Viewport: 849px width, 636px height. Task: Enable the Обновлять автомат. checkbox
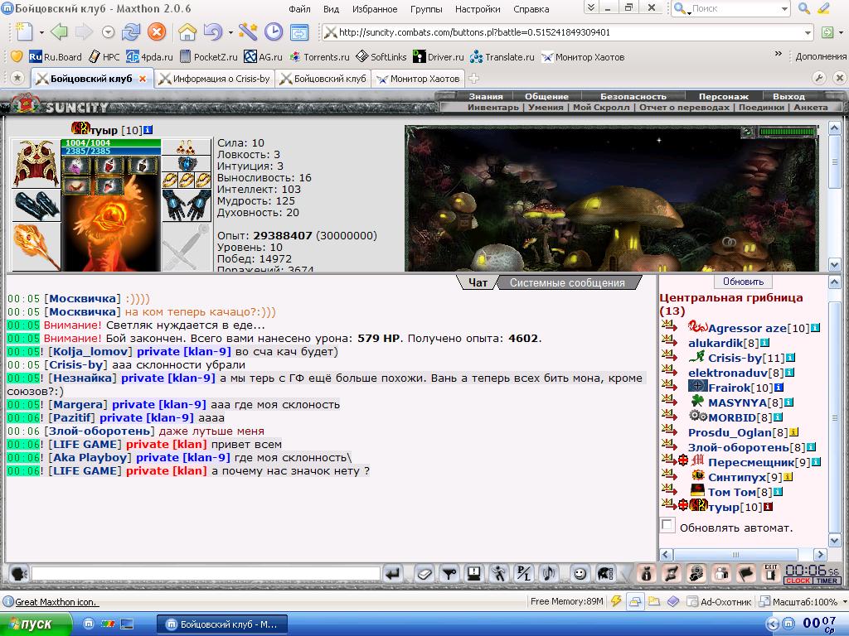coord(667,525)
